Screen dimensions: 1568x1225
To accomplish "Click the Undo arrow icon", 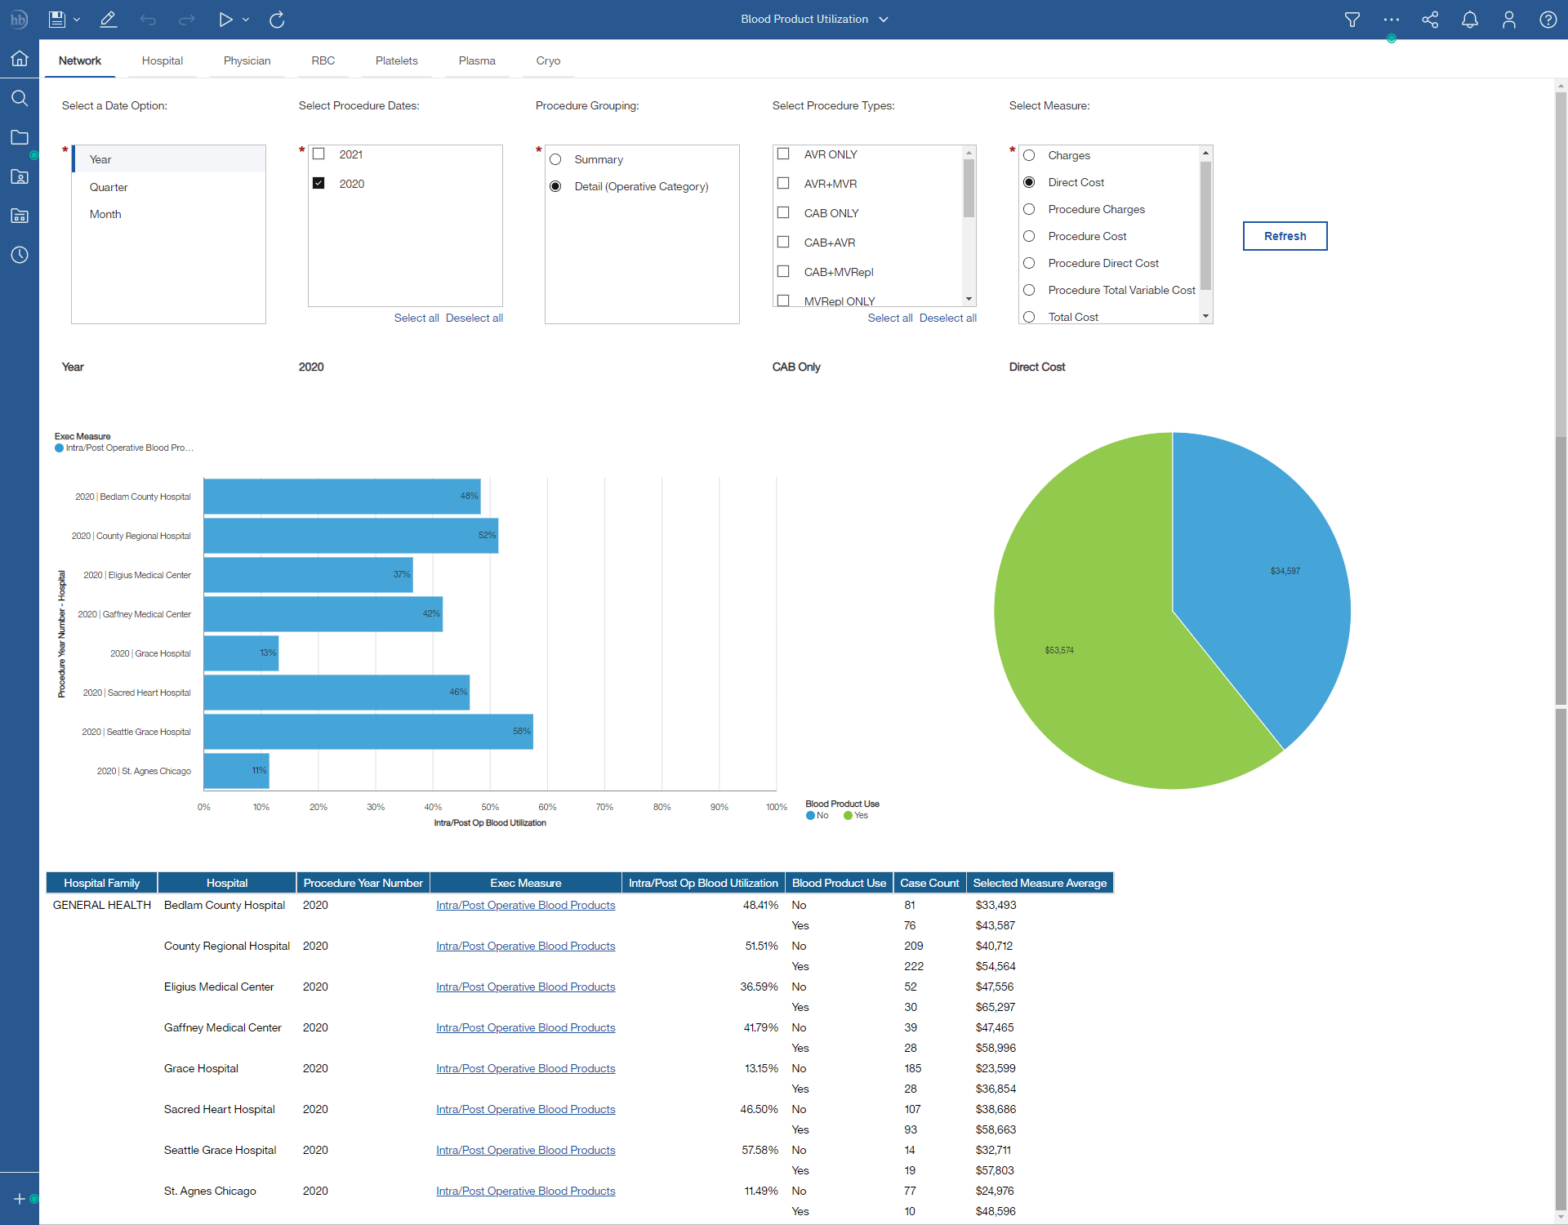I will click(148, 19).
